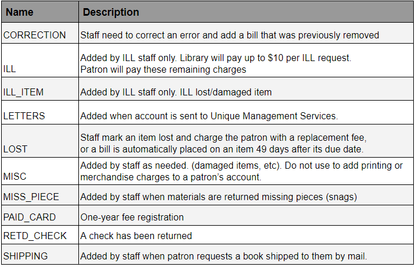This screenshot has width=415, height=267.
Task: Select the PAID_CARD name cell
Action: 30,217
